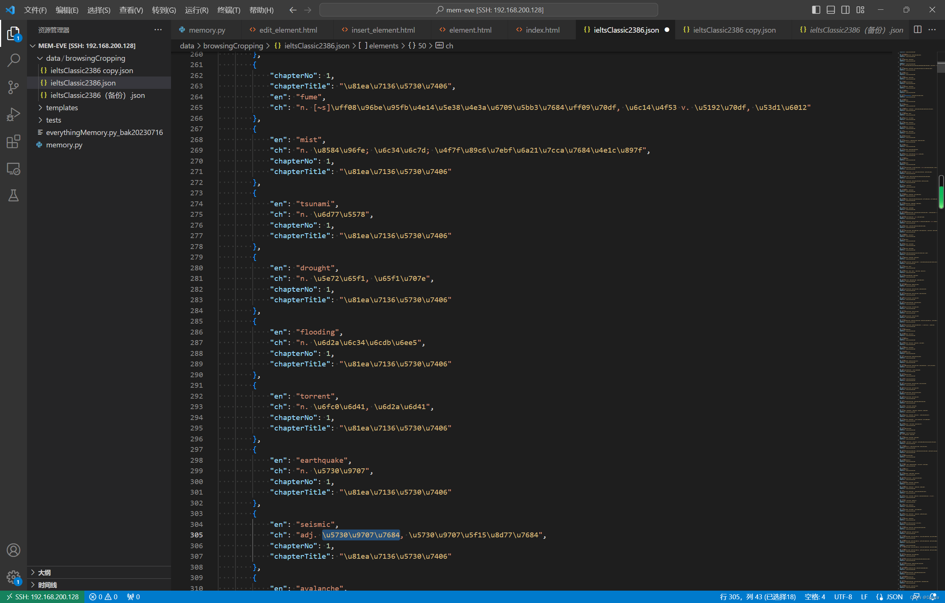Click the browsingCropping breadcrumb
The width and height of the screenshot is (945, 603).
click(x=233, y=46)
